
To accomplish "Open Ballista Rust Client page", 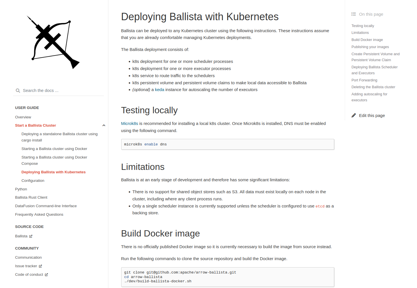I will coord(31,198).
